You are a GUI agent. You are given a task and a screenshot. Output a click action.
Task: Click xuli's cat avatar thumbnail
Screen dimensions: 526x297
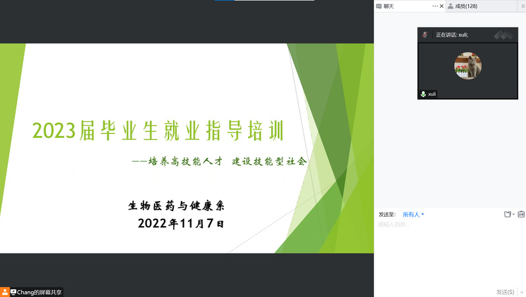pos(468,66)
